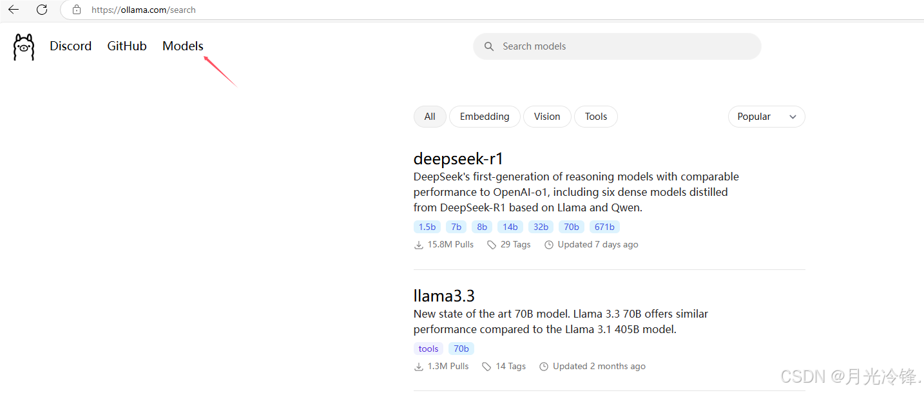This screenshot has width=924, height=393.
Task: Click the 14b size tag
Action: [x=510, y=227]
